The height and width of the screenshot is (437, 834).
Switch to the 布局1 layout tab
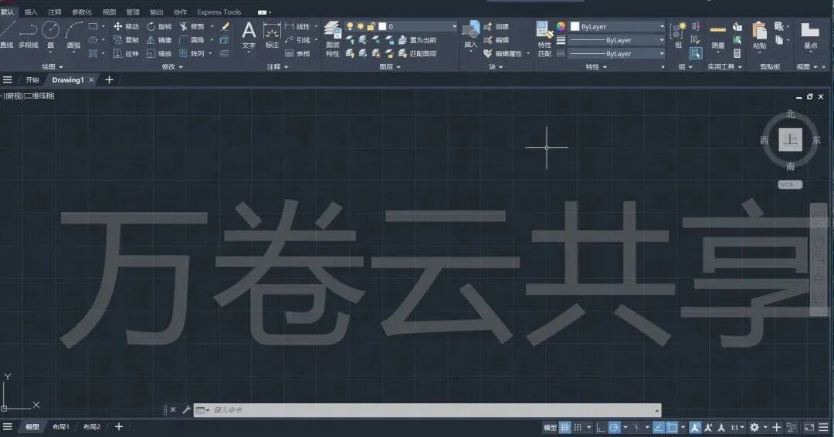click(x=61, y=427)
